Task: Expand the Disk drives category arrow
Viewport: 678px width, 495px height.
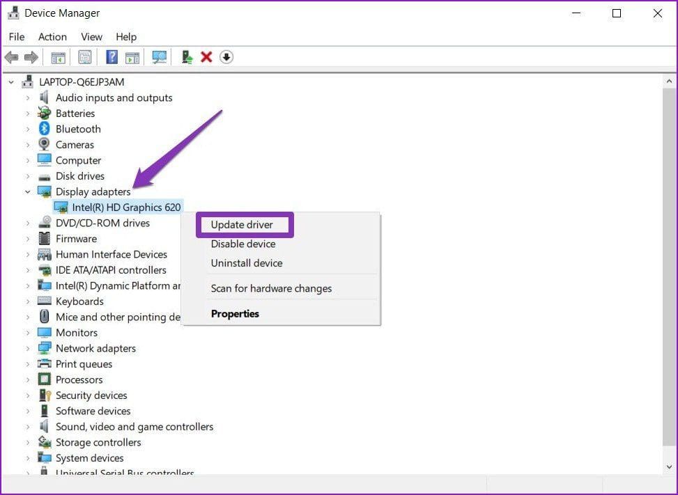Action: pyautogui.click(x=28, y=176)
